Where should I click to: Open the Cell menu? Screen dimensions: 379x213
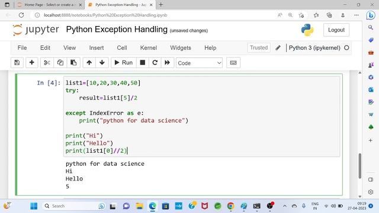(122, 48)
